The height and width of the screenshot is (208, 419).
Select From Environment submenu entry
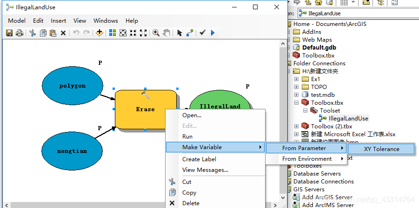point(306,159)
